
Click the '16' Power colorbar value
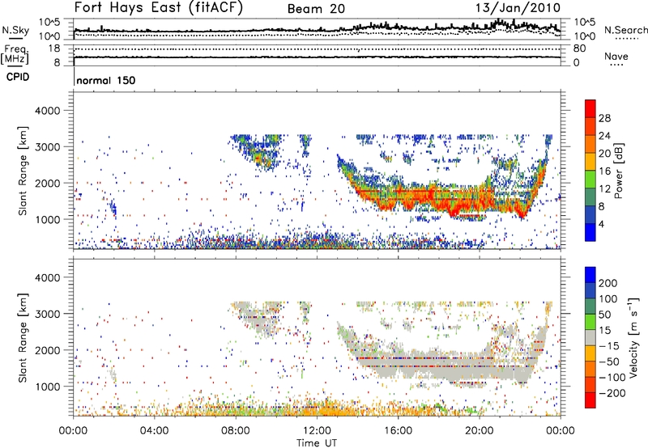604,171
